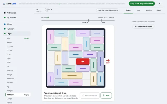Open the Judges puzzle
The height and width of the screenshot is (104, 167).
[10, 91]
